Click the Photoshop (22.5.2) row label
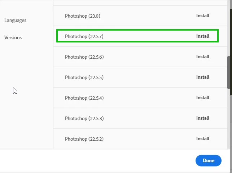232x173 pixels. tap(84, 139)
